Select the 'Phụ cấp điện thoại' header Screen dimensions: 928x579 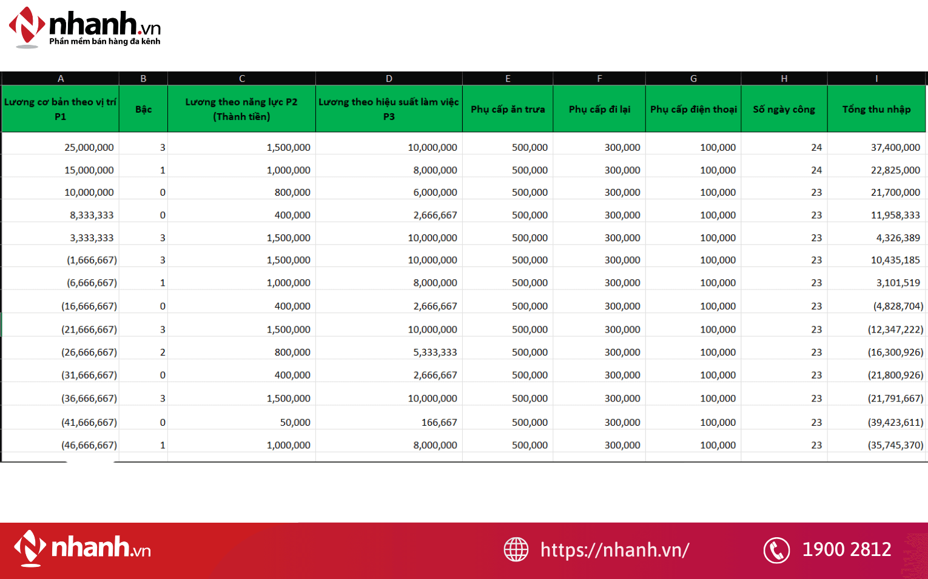(693, 109)
